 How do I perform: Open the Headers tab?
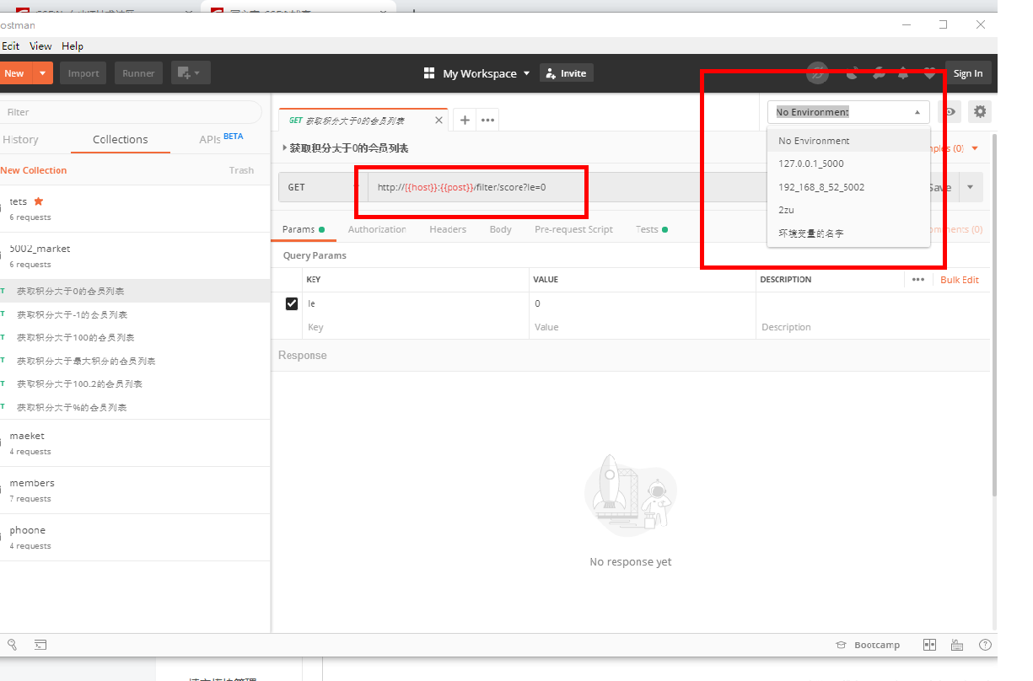pyautogui.click(x=448, y=229)
